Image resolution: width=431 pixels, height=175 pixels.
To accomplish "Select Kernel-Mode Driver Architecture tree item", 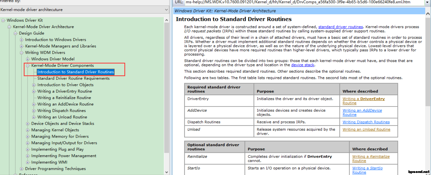I will click(x=43, y=27).
